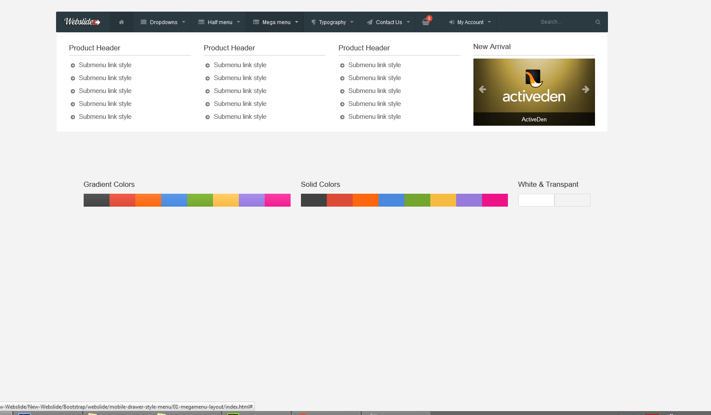Pick the orange solid swatch
Image resolution: width=711 pixels, height=415 pixels.
pyautogui.click(x=366, y=200)
